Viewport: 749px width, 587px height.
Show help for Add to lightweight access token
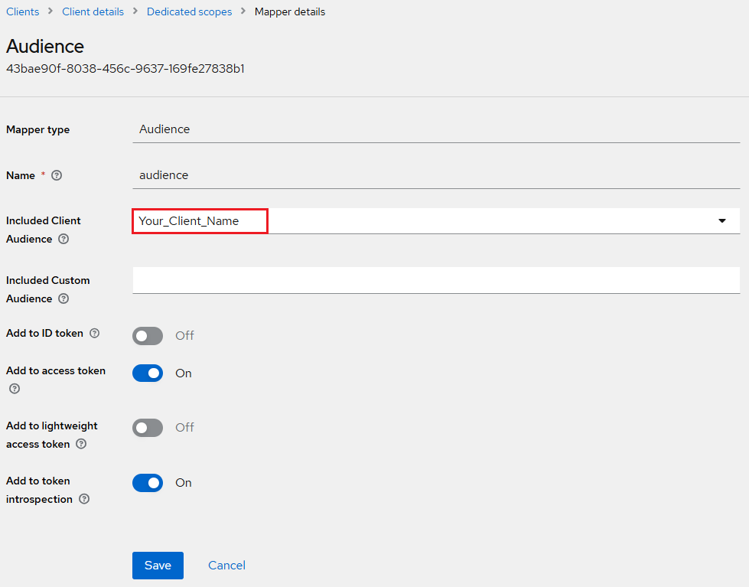click(x=81, y=444)
